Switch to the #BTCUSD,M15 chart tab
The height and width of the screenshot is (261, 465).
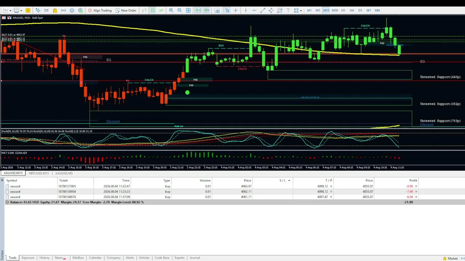pos(39,173)
